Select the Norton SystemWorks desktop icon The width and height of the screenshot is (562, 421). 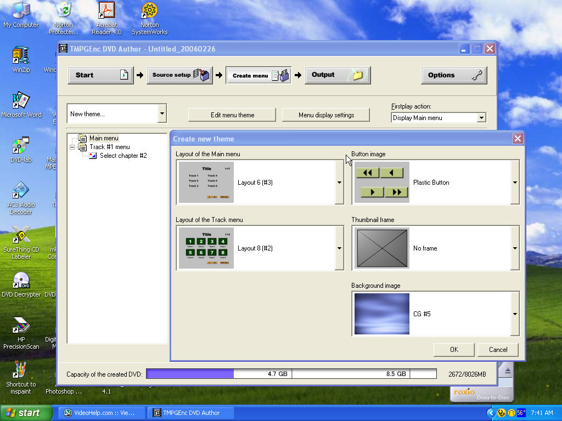pyautogui.click(x=149, y=18)
